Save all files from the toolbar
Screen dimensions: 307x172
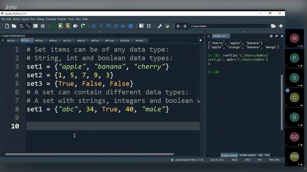(28, 26)
